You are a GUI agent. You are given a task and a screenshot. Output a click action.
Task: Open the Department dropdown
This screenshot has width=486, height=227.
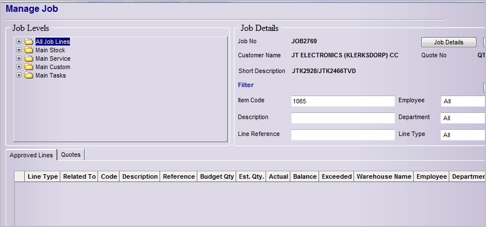click(462, 118)
